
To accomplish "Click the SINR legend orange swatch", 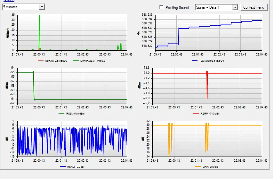I will (x=198, y=166).
